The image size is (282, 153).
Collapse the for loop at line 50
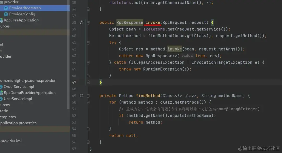[x=88, y=103]
